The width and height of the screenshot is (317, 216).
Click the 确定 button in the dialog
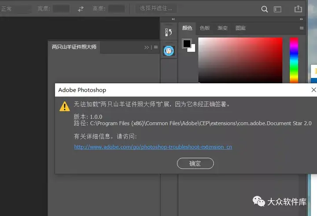[x=195, y=164]
